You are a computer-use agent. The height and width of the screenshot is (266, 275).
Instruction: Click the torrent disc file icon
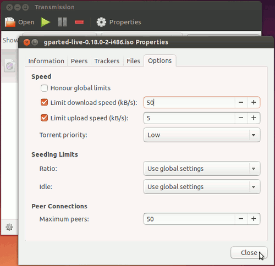coord(10,65)
